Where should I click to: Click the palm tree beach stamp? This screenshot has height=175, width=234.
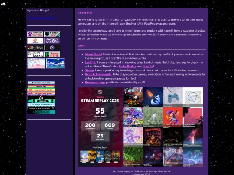55,64
